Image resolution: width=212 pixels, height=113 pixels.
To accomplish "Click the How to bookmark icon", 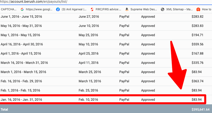I will (198, 9).
